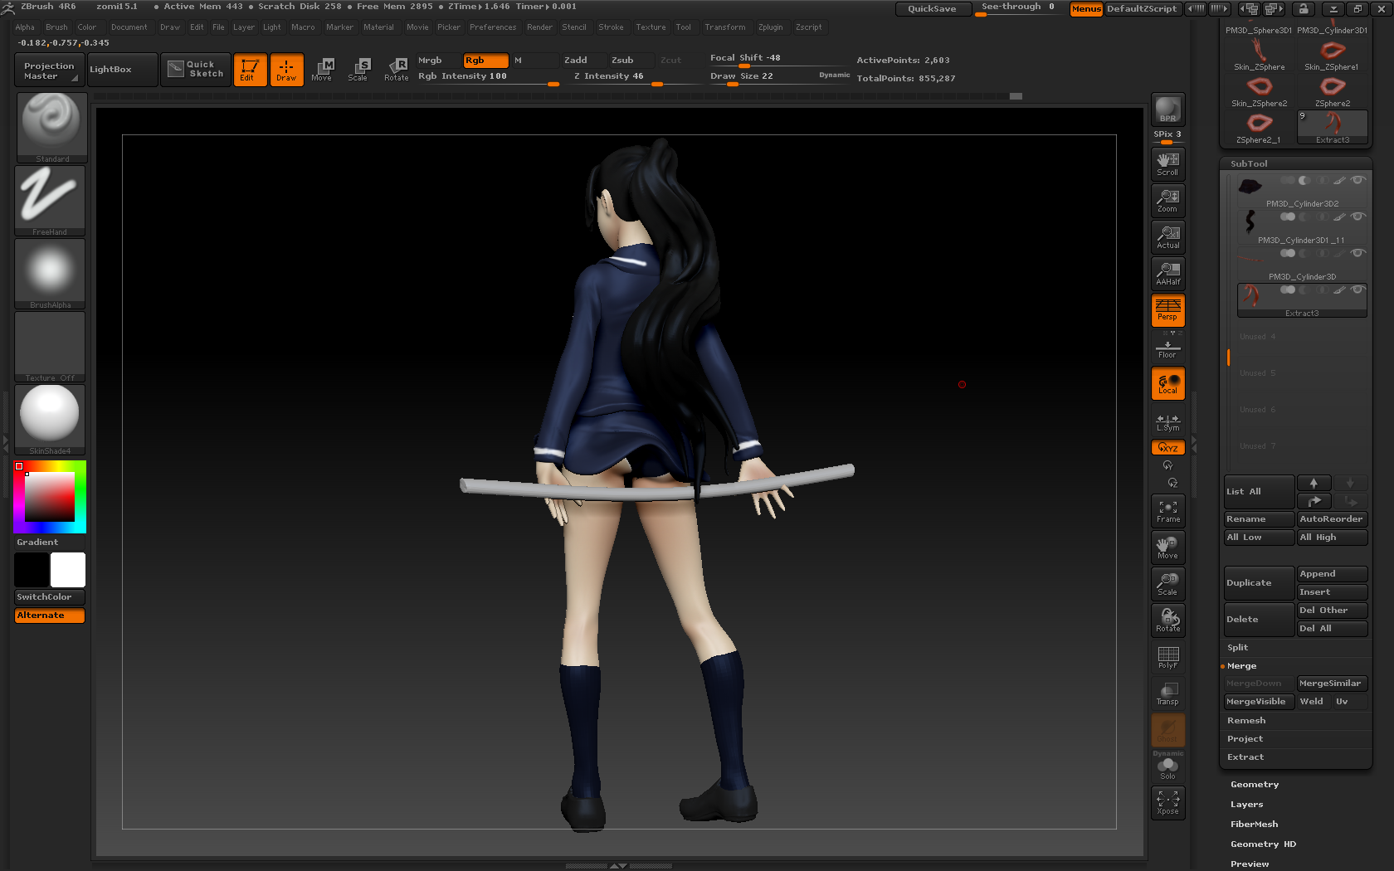Screen dimensions: 1394x871
Task: Toggle the Floor grid
Action: coord(1167,348)
